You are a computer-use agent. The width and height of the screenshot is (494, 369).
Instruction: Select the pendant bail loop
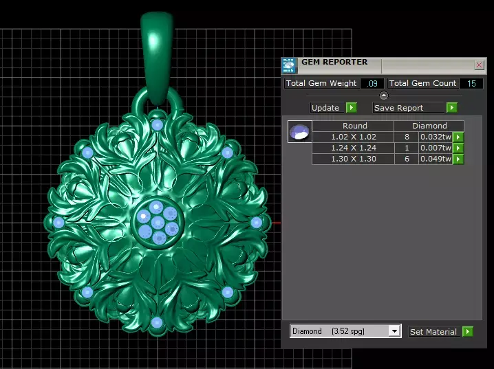coord(157,58)
